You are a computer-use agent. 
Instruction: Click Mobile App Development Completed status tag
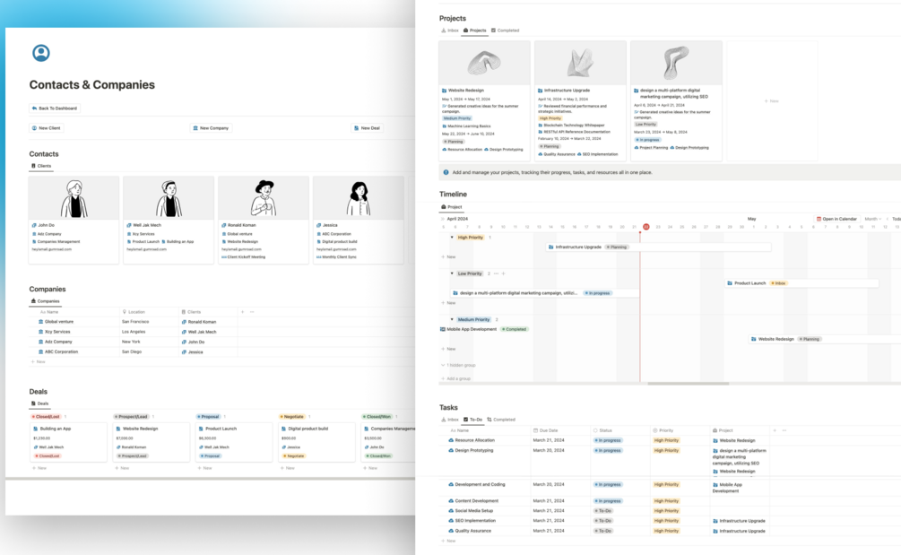point(515,329)
